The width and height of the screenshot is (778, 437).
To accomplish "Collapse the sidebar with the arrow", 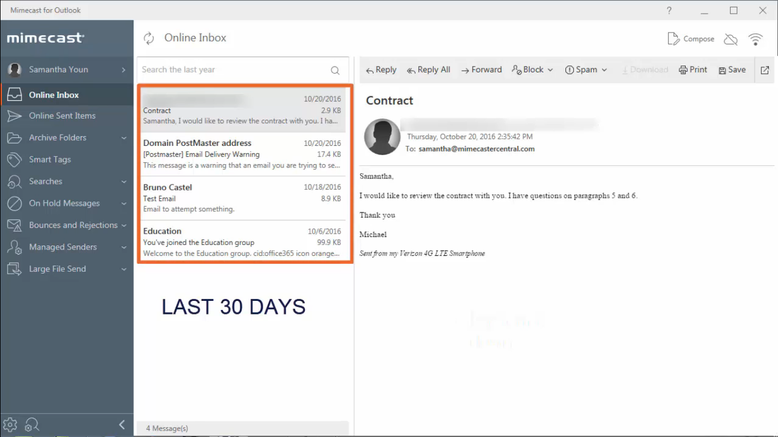I will pyautogui.click(x=121, y=424).
